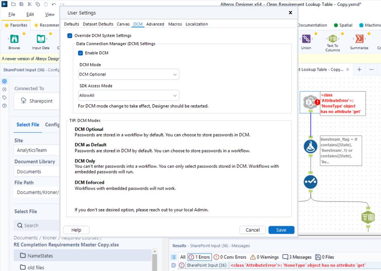Screen dimensions: 381x271
Task: Click the Search files input field
Action: point(37,226)
